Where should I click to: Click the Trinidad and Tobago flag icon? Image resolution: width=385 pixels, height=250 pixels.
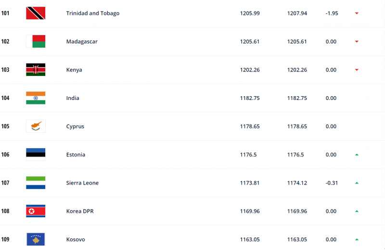(x=36, y=13)
